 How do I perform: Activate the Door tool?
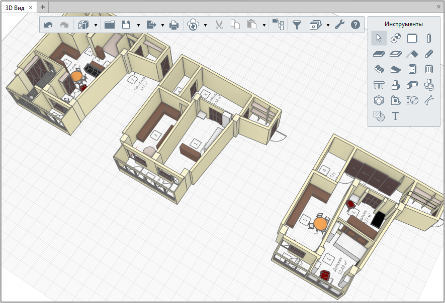(412, 69)
